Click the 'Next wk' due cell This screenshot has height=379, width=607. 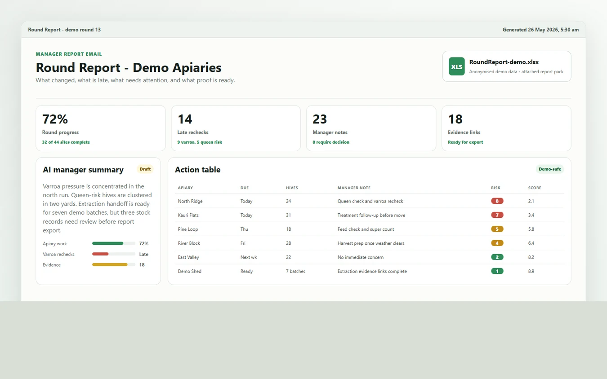(248, 257)
